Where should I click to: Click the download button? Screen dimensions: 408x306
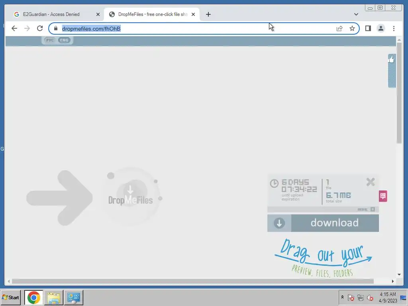[323, 223]
